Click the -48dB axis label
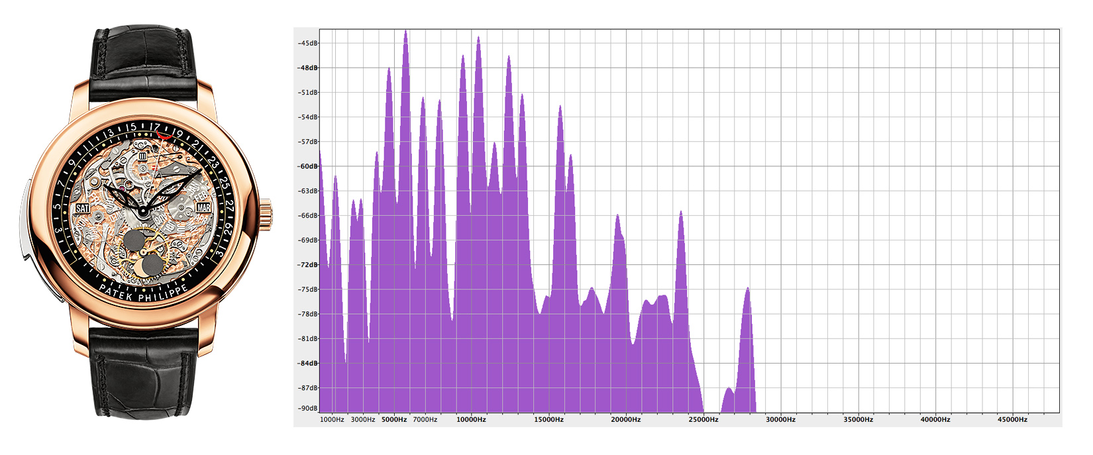This screenshot has width=1093, height=455. click(307, 68)
